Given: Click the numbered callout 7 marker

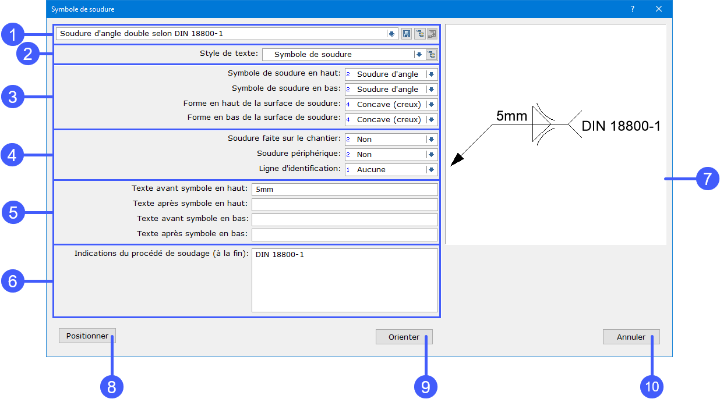Looking at the screenshot, I should 707,179.
